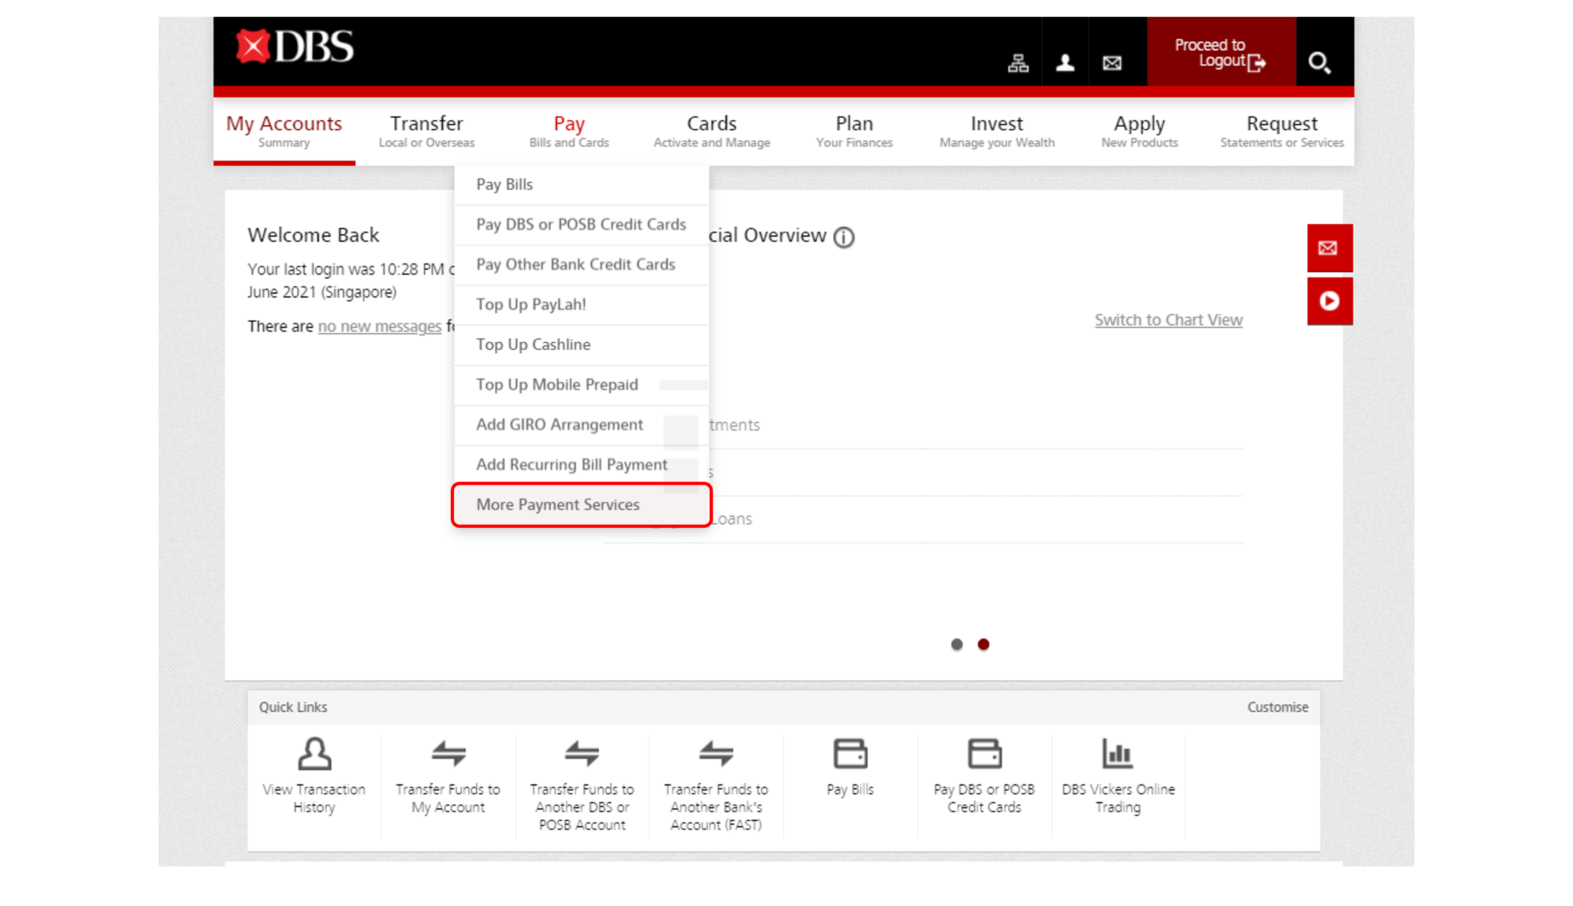Click Switch to Chart View link
Screen dimensions: 1573x906
[x=1168, y=320]
